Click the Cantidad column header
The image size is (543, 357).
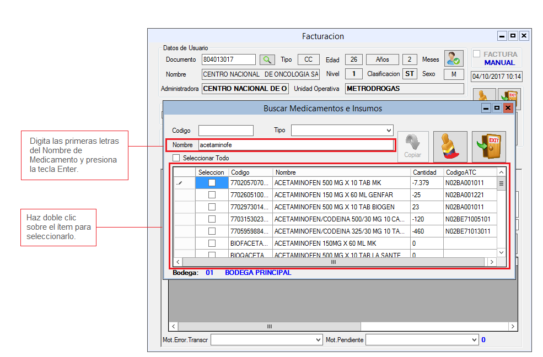426,172
